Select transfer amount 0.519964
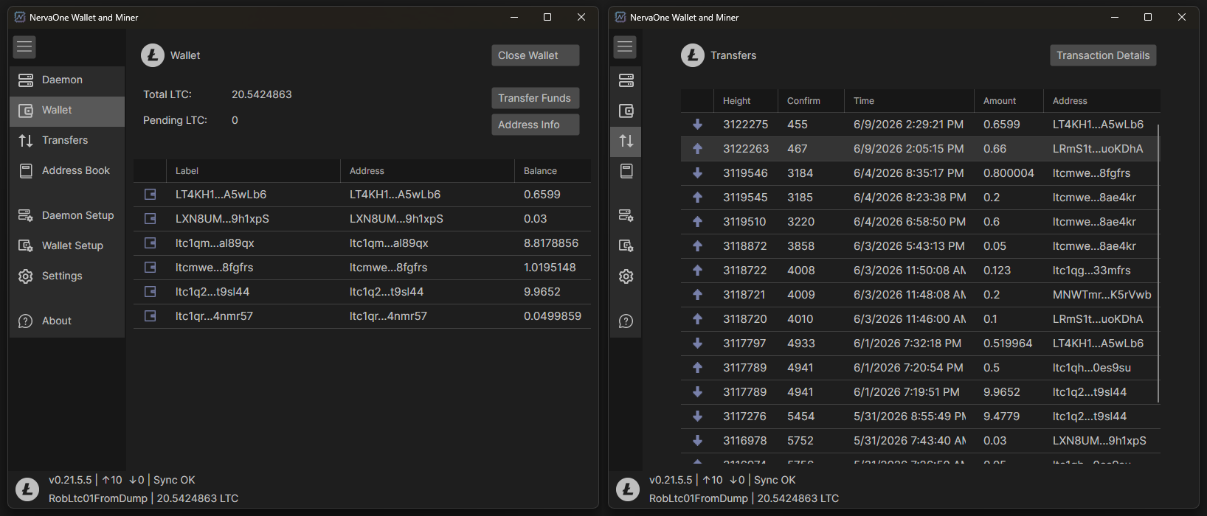This screenshot has width=1207, height=516. tap(1008, 344)
